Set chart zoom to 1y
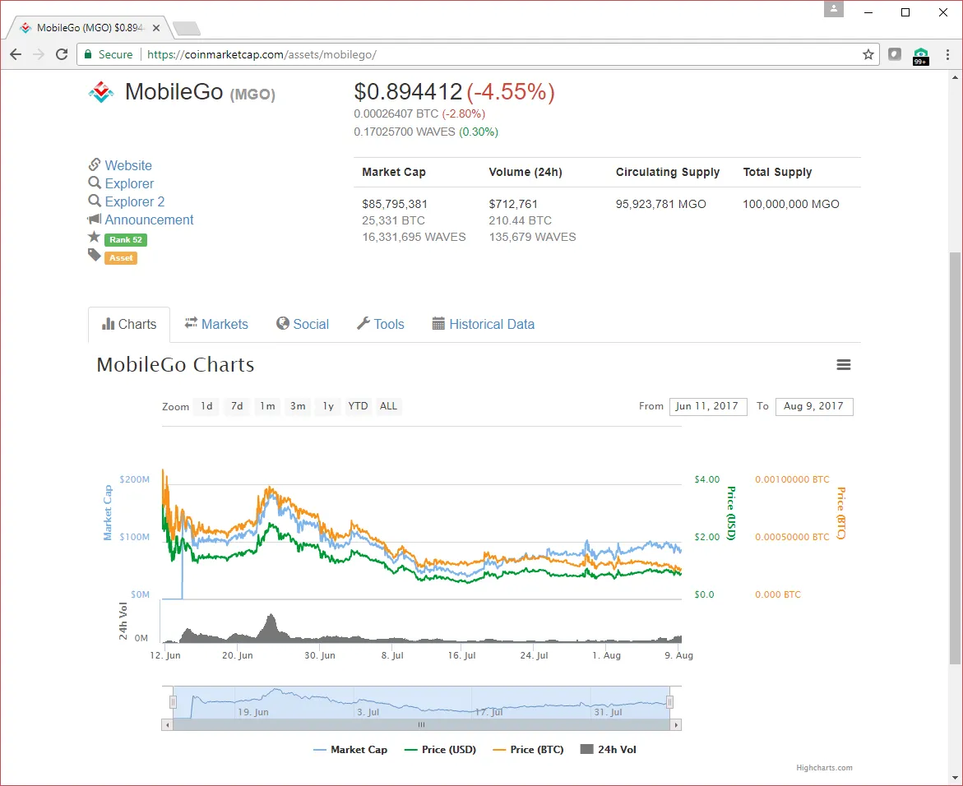The width and height of the screenshot is (963, 786). pos(328,406)
